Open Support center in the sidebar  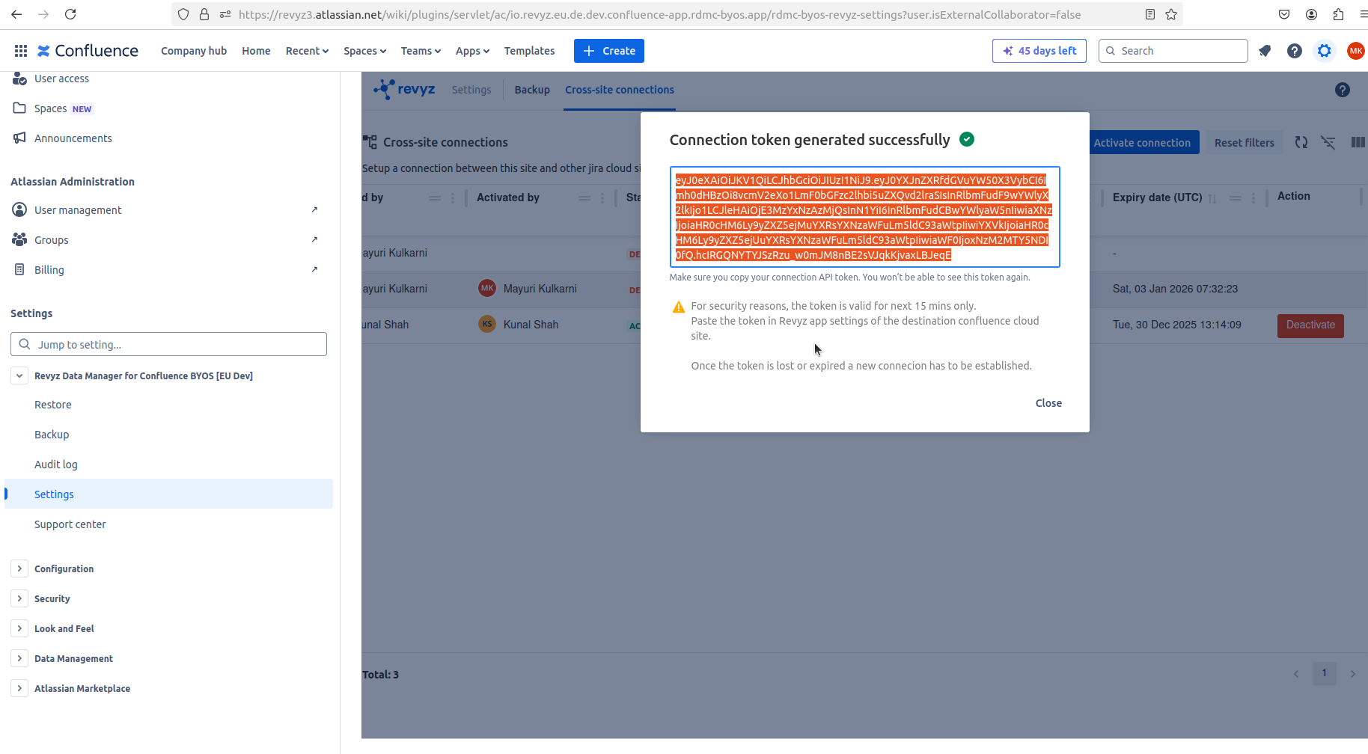pos(70,524)
